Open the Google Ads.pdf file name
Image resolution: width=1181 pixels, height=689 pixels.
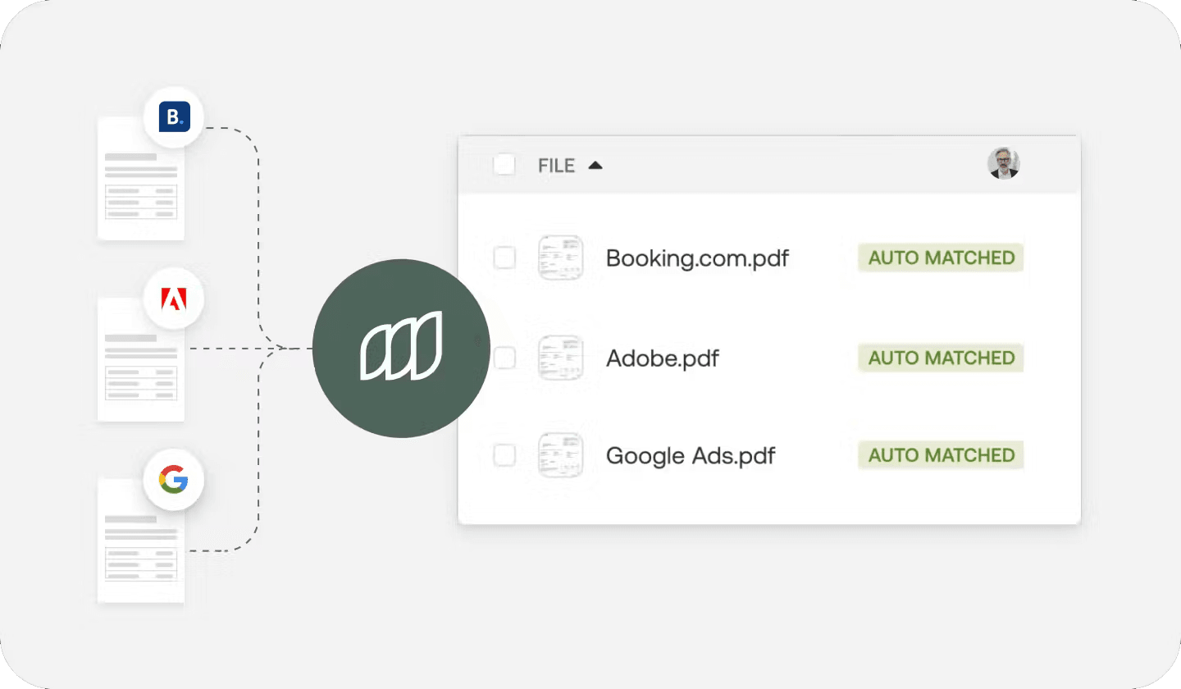(691, 455)
